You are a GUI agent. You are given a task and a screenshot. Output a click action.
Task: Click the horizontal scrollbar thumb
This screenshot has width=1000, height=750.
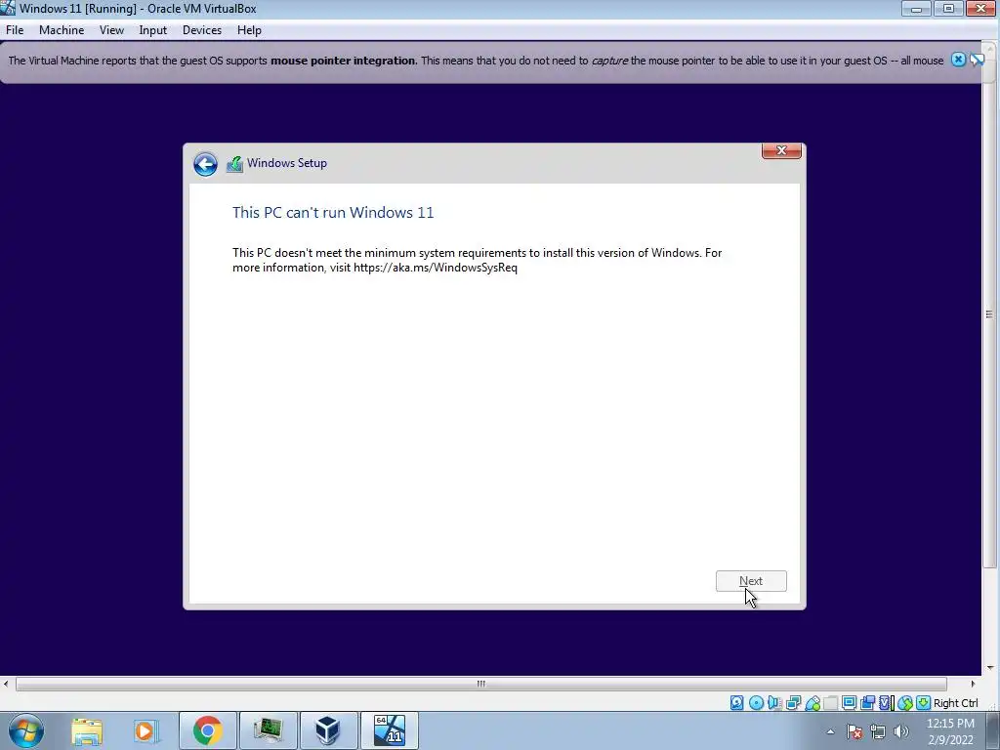pos(480,684)
